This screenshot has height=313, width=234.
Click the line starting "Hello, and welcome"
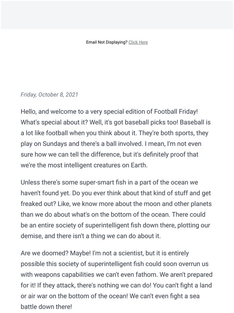109,111
